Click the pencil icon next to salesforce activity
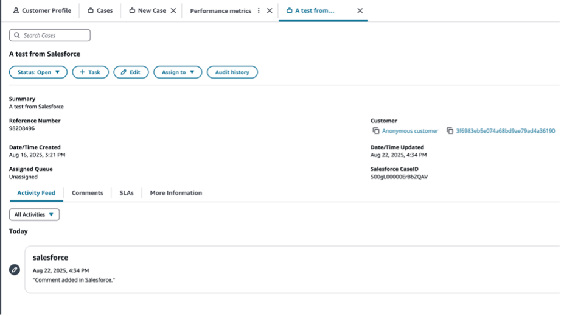561x316 pixels. (x=15, y=270)
